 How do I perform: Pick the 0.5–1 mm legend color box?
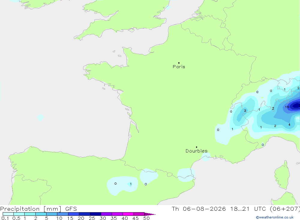(19, 214)
